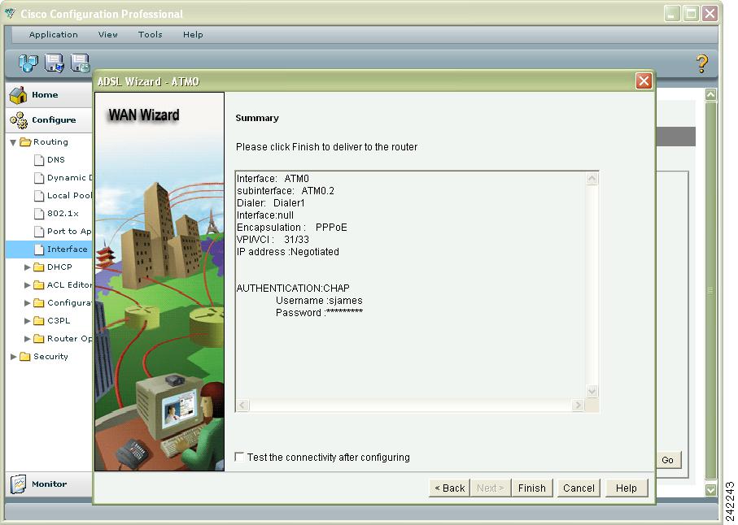Click the network devices toolbar icon
Image resolution: width=738 pixels, height=525 pixels.
pyautogui.click(x=28, y=63)
